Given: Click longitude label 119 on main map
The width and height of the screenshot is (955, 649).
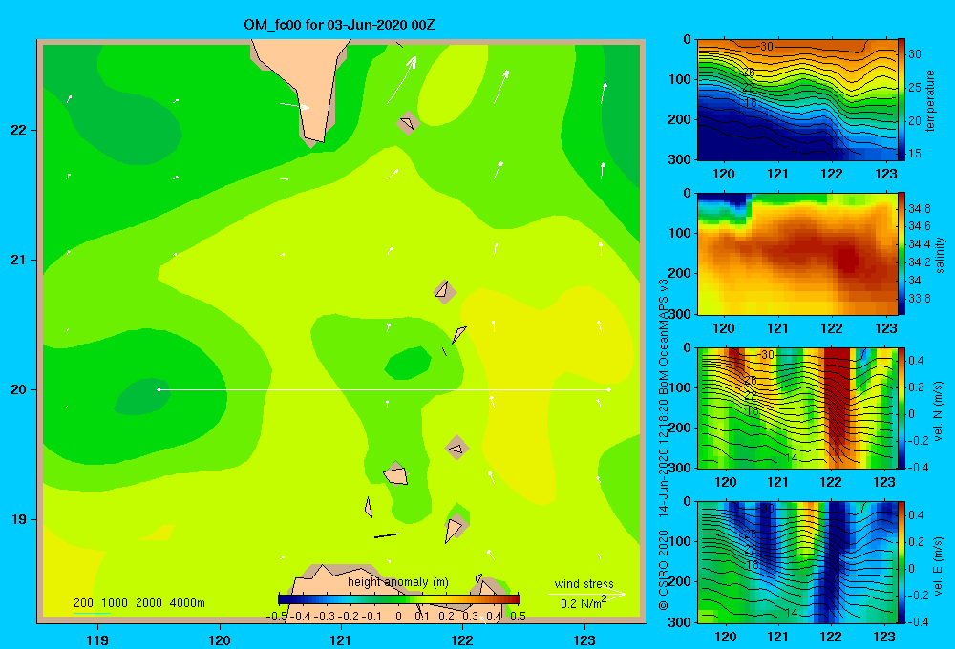Looking at the screenshot, I should tap(97, 639).
